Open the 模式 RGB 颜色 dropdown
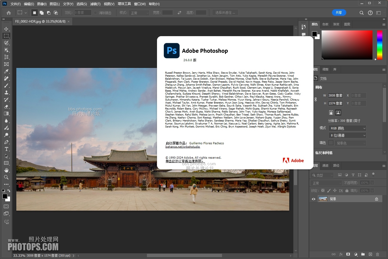 (x=347, y=128)
